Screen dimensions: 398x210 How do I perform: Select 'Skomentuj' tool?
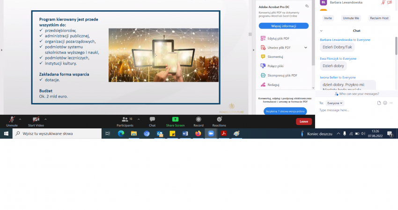pos(272,57)
